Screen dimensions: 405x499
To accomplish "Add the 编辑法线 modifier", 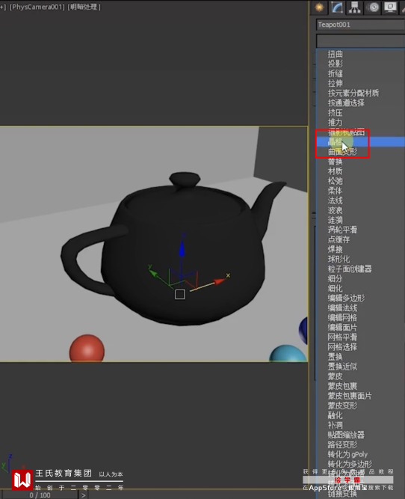I will 342,307.
